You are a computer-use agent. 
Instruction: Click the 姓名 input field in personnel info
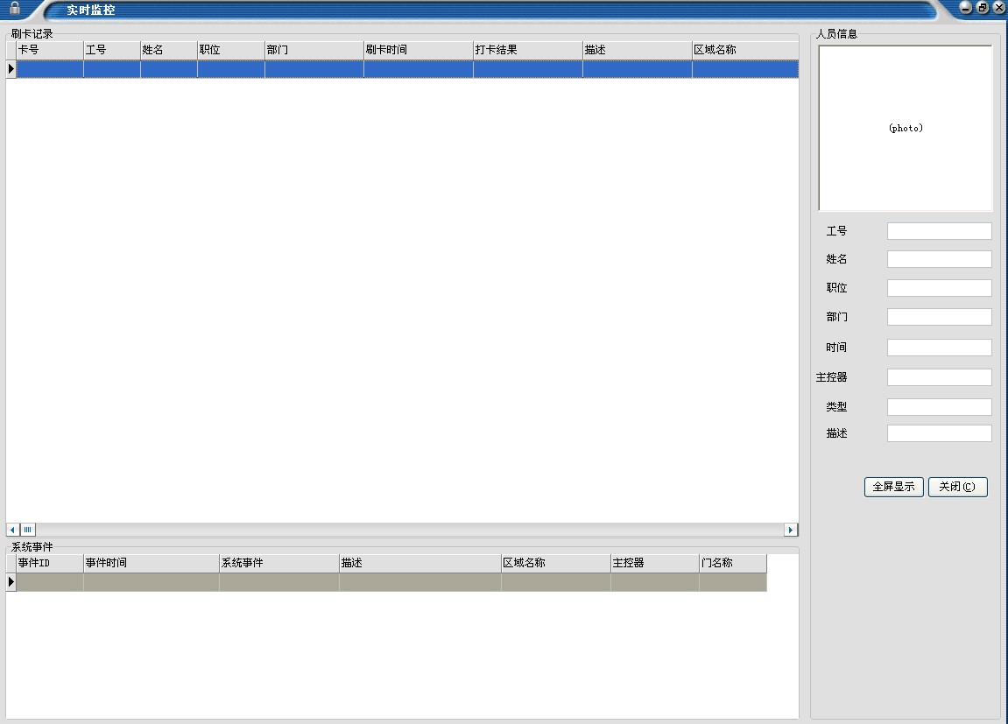[939, 259]
